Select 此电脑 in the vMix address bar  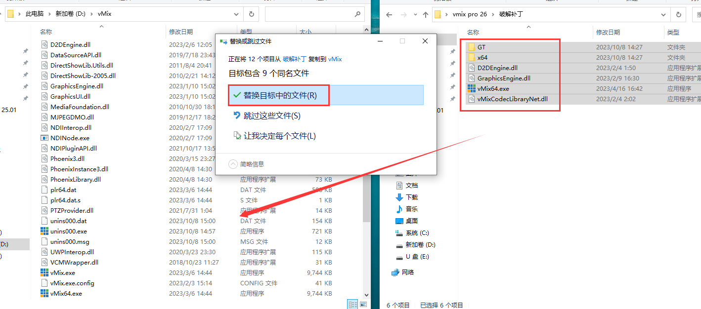click(35, 14)
